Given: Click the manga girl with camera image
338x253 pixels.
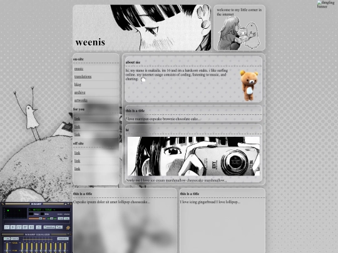Looking at the screenshot, I should tap(193, 156).
